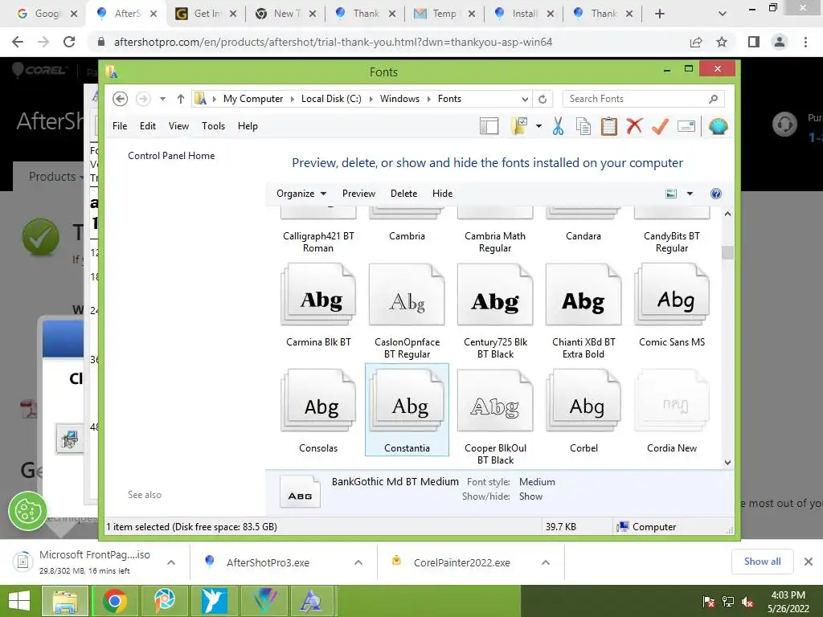Click the Candara font label

coord(583,236)
